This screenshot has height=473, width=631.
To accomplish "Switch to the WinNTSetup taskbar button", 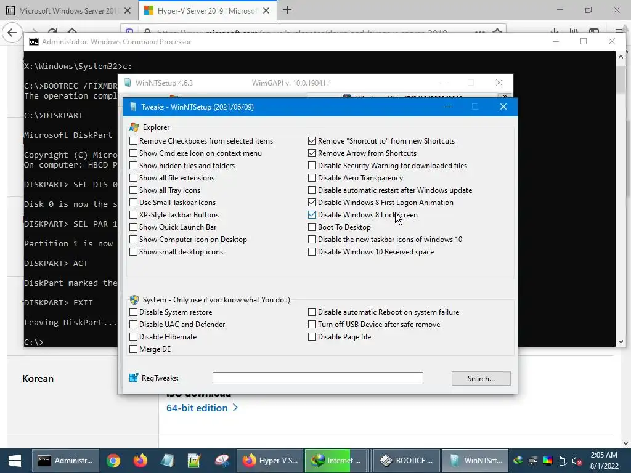I will [x=475, y=461].
